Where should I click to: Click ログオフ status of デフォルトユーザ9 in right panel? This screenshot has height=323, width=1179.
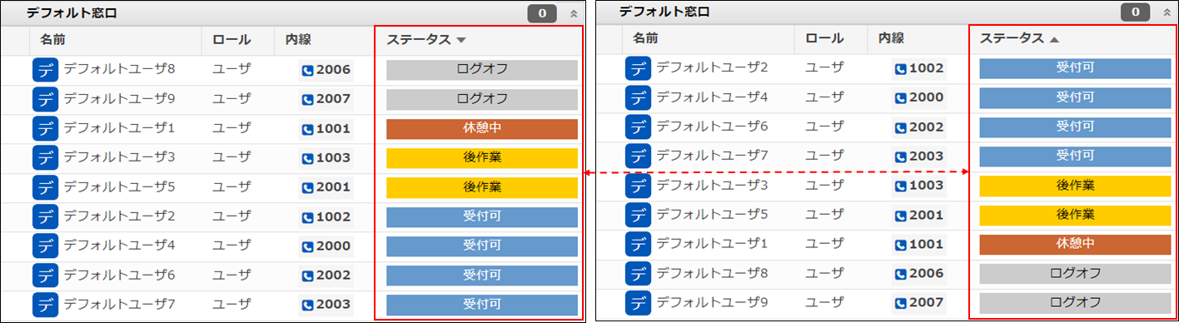click(1075, 302)
